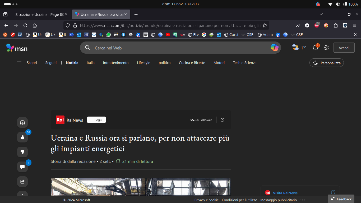Screen dimensions: 361x203
Task: Open the Amazon Us bookmark
Action: (38, 35)
